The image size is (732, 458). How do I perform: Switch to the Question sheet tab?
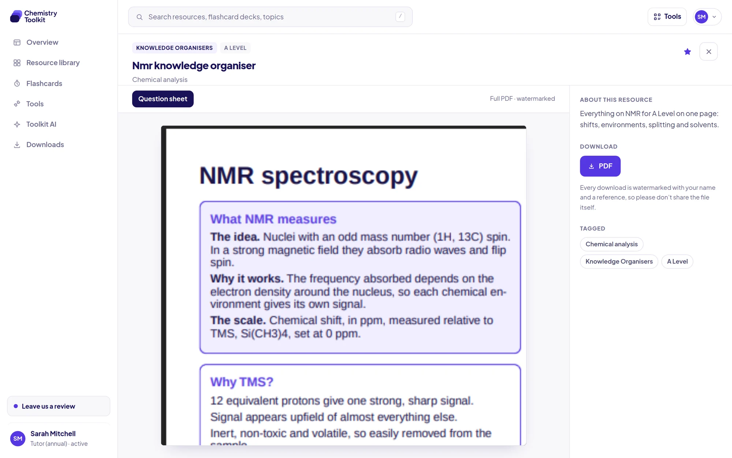[x=163, y=99]
